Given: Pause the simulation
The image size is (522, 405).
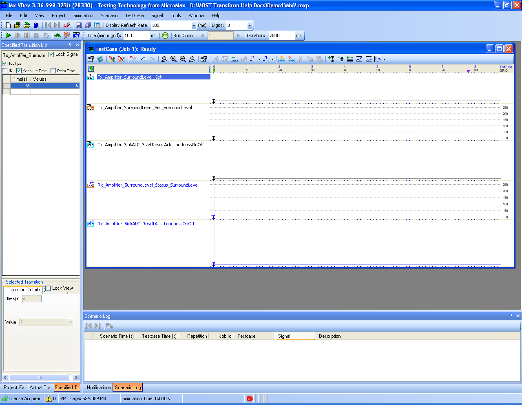Looking at the screenshot, I should pyautogui.click(x=27, y=35).
